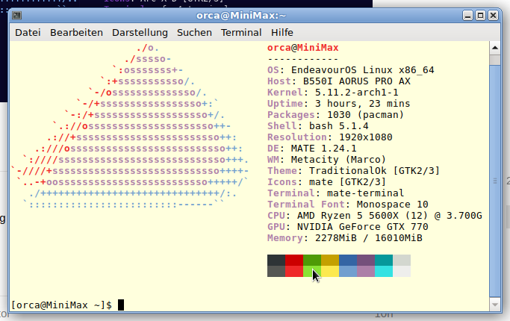Click the dark teal color block

[x=384, y=261]
